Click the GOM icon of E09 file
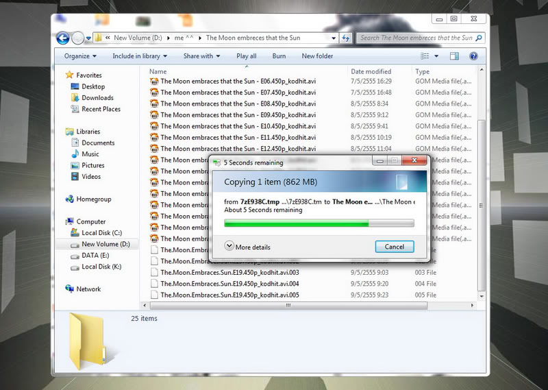This screenshot has height=390, width=548. click(x=154, y=114)
